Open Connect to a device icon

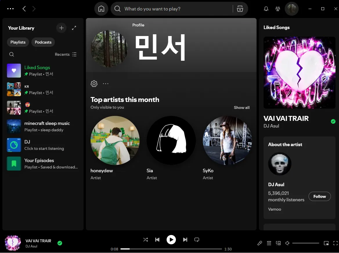tap(278, 243)
